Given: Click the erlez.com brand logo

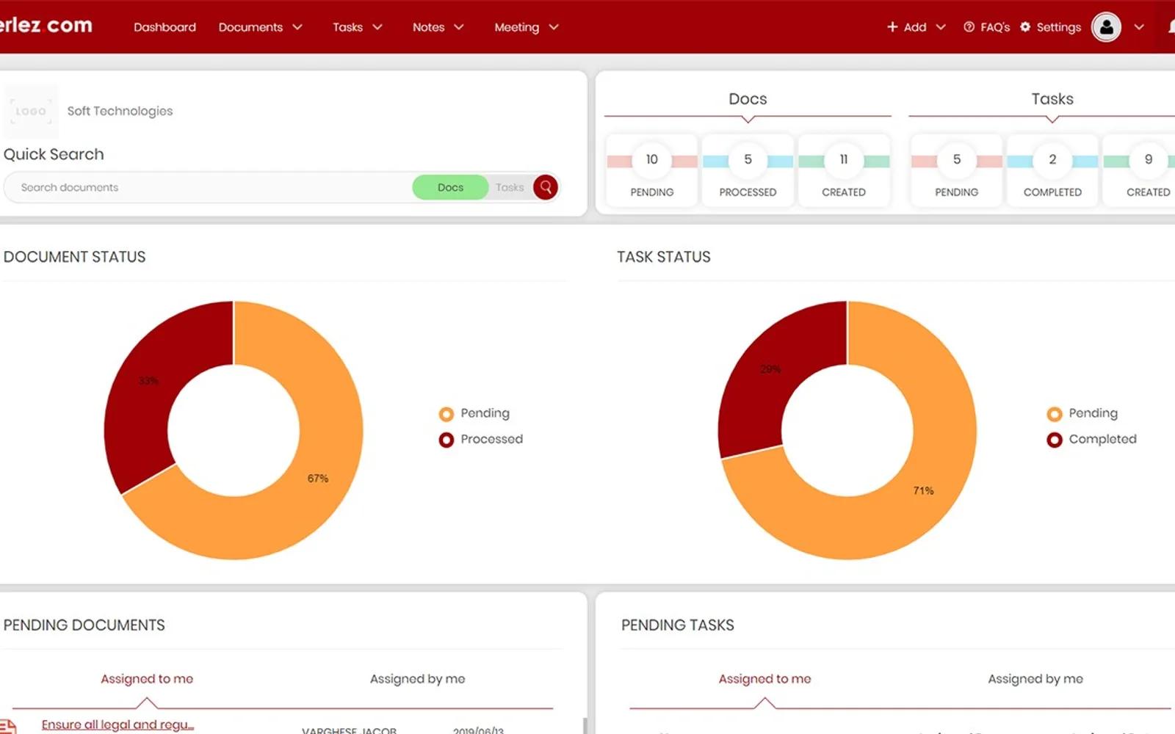Looking at the screenshot, I should pyautogui.click(x=46, y=25).
